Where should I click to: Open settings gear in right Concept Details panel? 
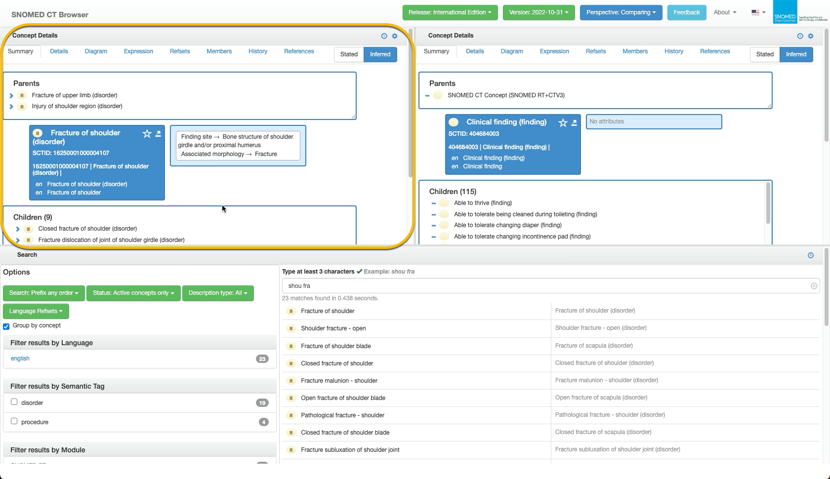(x=811, y=36)
